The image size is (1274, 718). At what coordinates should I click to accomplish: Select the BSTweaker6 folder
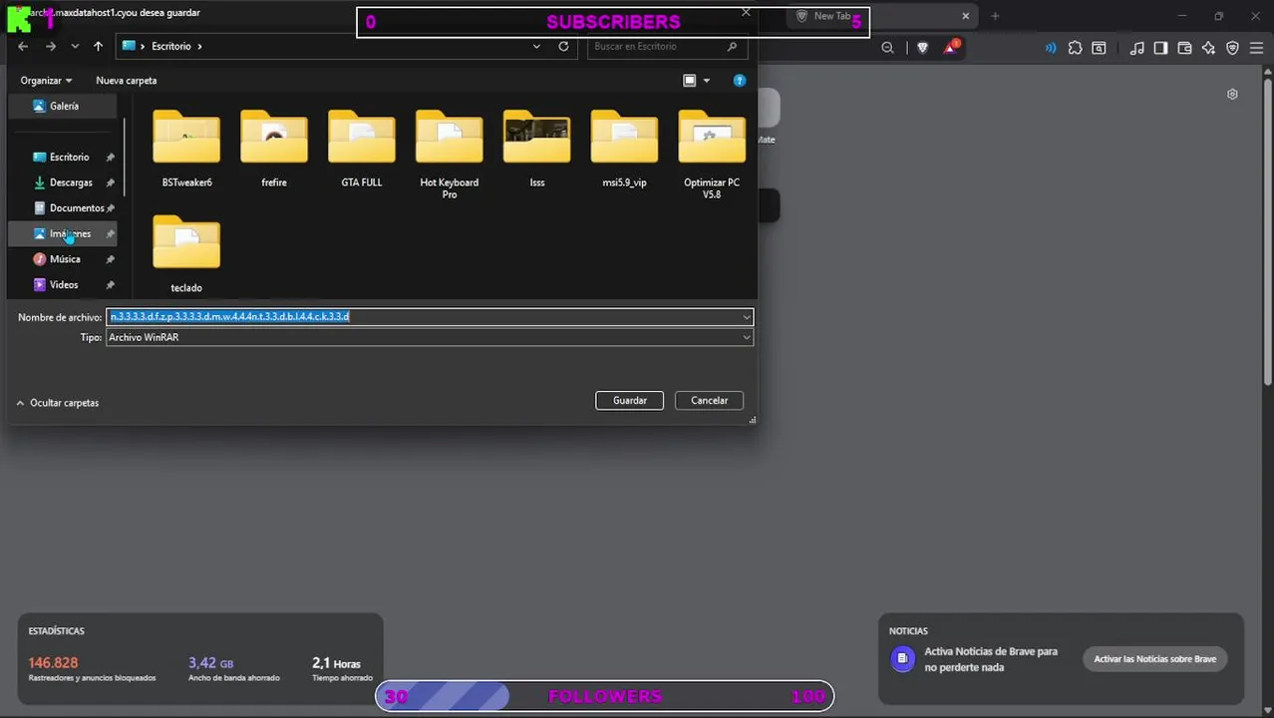click(186, 148)
